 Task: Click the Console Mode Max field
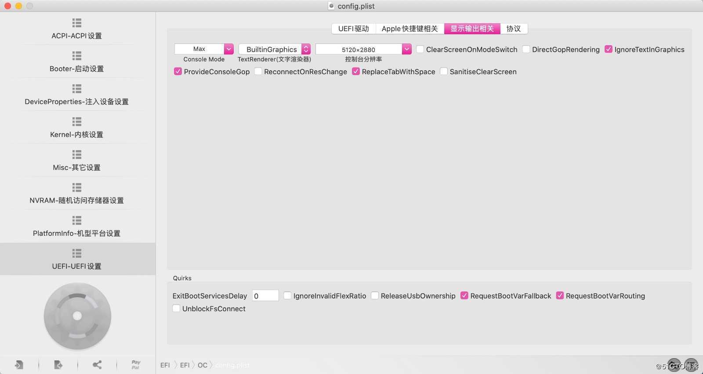point(199,49)
